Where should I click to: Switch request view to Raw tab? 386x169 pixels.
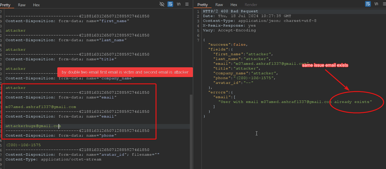pyautogui.click(x=22, y=5)
